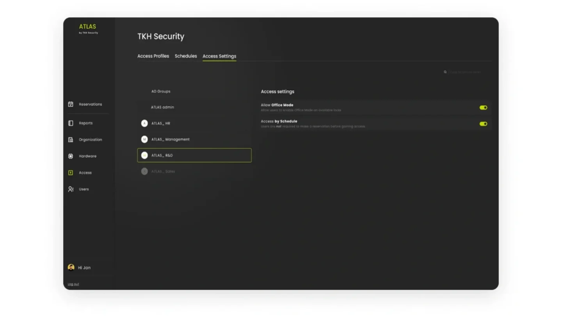Select the Access Settings tab
Image resolution: width=562 pixels, height=316 pixels.
[219, 56]
